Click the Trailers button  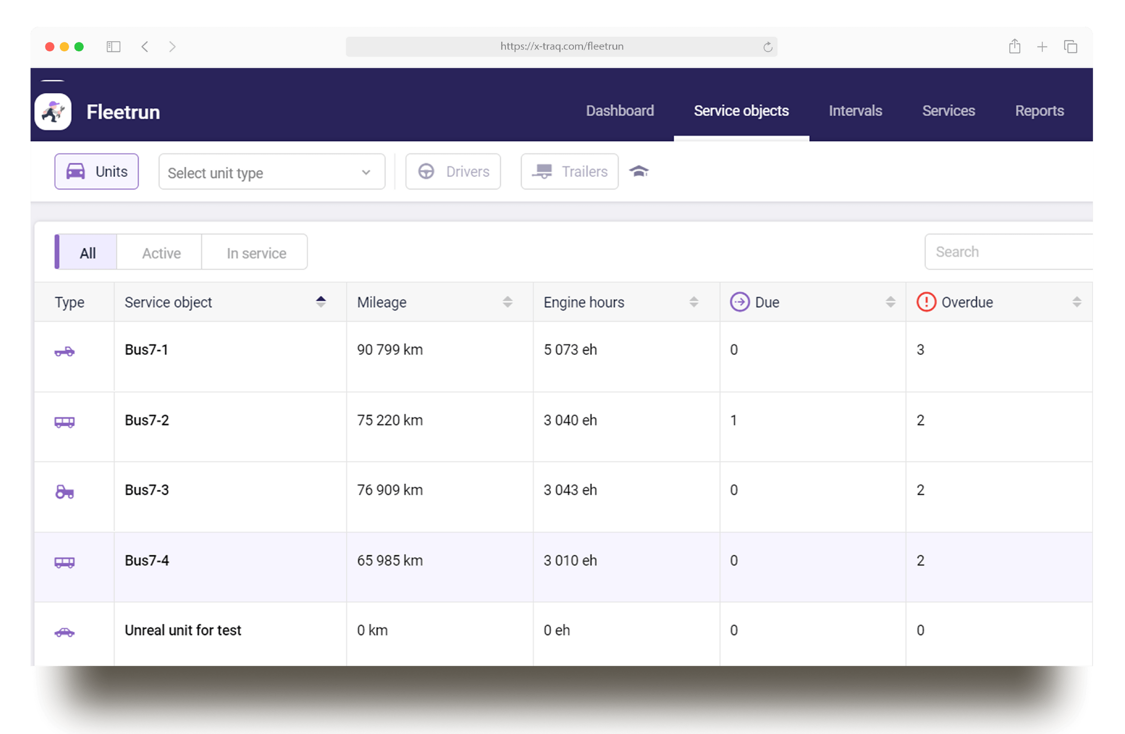pos(570,172)
